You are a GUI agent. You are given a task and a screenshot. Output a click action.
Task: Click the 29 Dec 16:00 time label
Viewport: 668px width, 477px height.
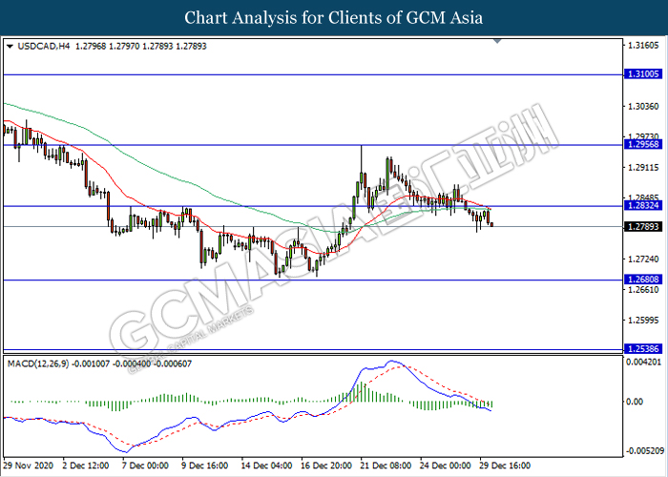505,466
